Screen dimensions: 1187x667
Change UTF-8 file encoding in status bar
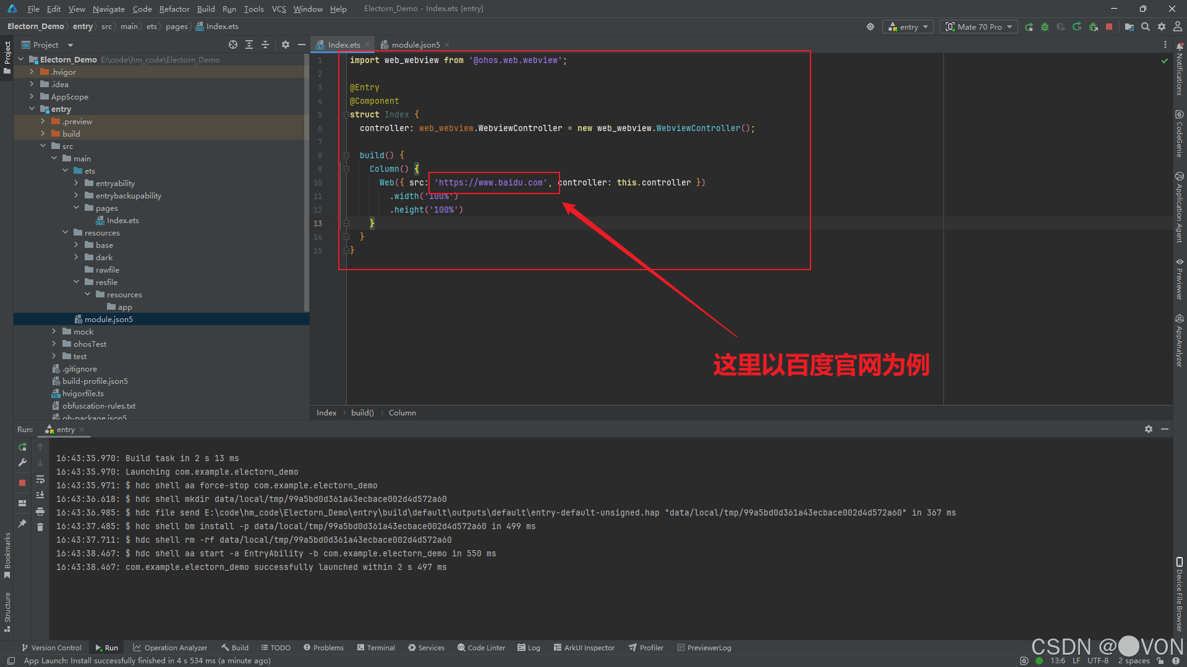(x=1098, y=660)
